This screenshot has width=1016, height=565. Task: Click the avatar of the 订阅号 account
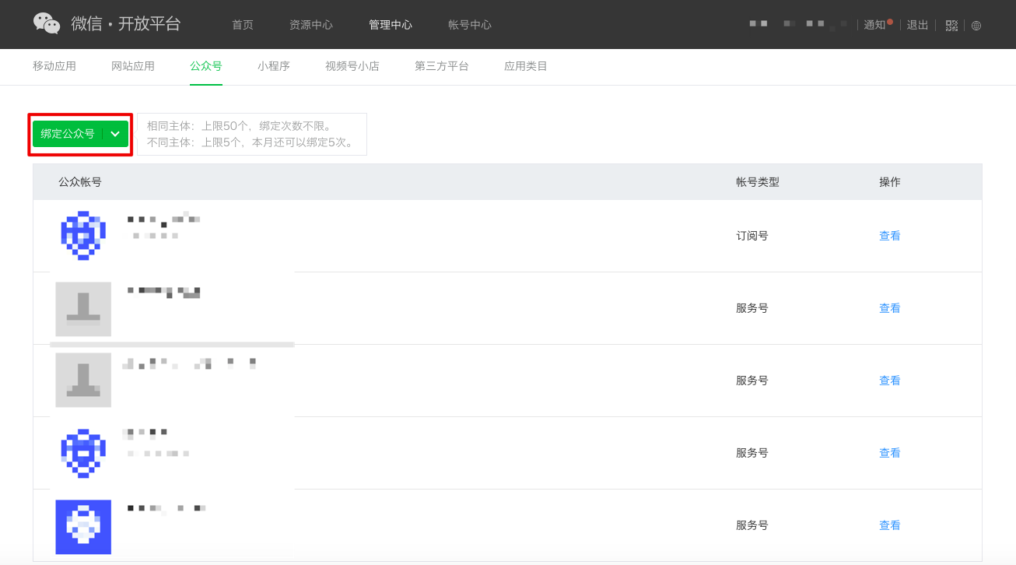[x=83, y=236]
